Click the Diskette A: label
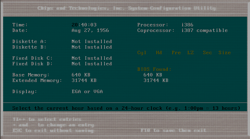The width and height of the screenshot is (250, 139). pyautogui.click(x=29, y=41)
